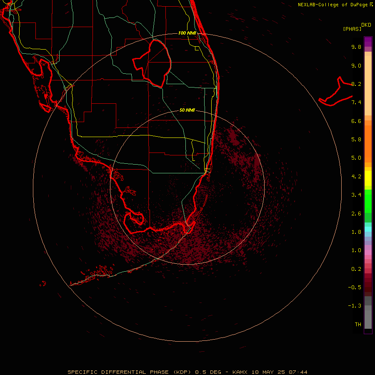Image resolution: width=375 pixels, height=375 pixels.
Task: Pick the yellow color bar segment
Action: (x=368, y=178)
